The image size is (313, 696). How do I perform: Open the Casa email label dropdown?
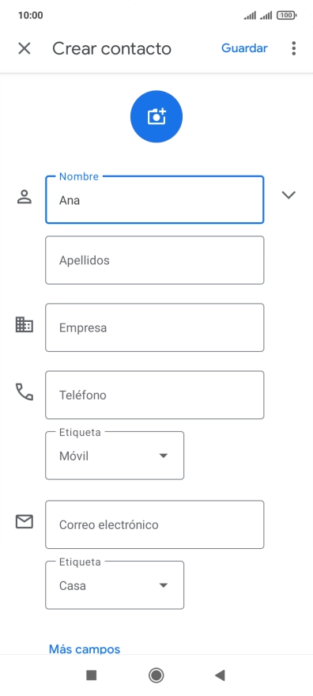(115, 585)
